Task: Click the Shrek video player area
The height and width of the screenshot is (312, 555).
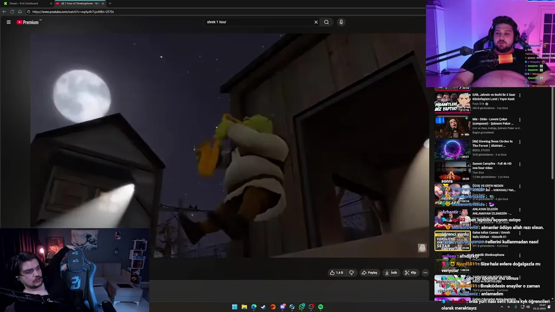Action: click(230, 145)
